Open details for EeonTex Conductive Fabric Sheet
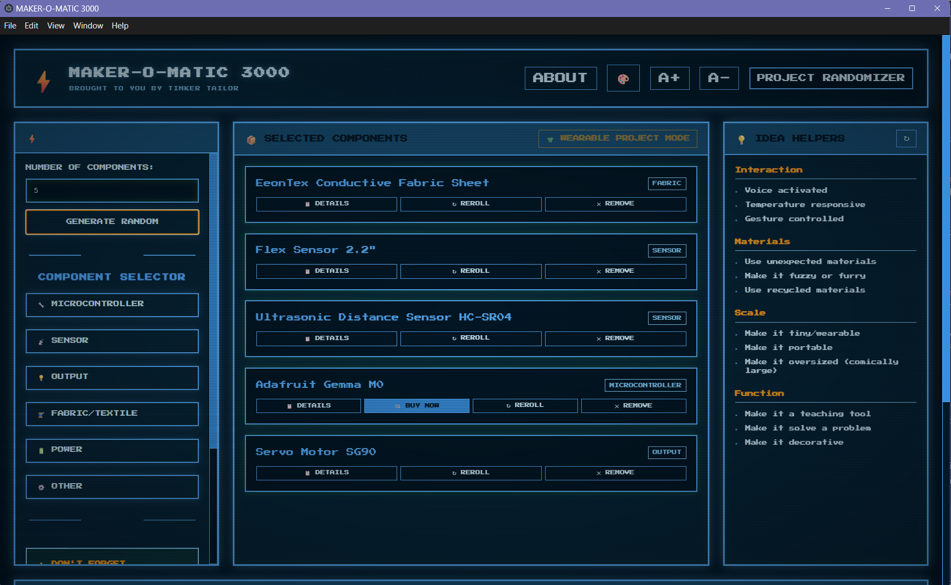The height and width of the screenshot is (585, 951). click(326, 204)
